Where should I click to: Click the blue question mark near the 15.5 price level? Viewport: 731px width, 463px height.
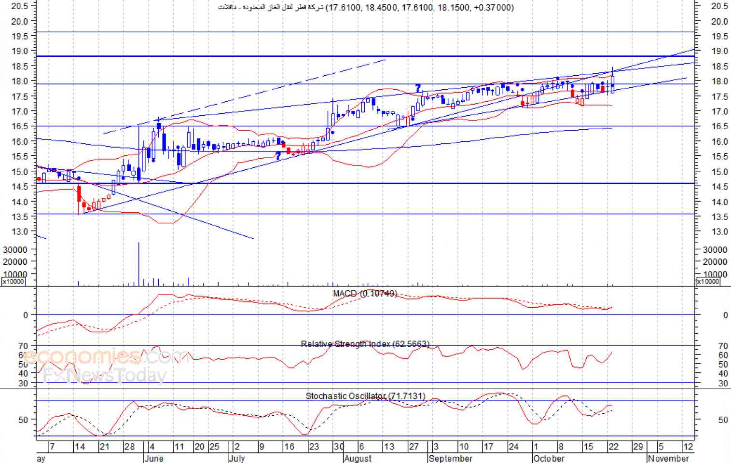278,156
